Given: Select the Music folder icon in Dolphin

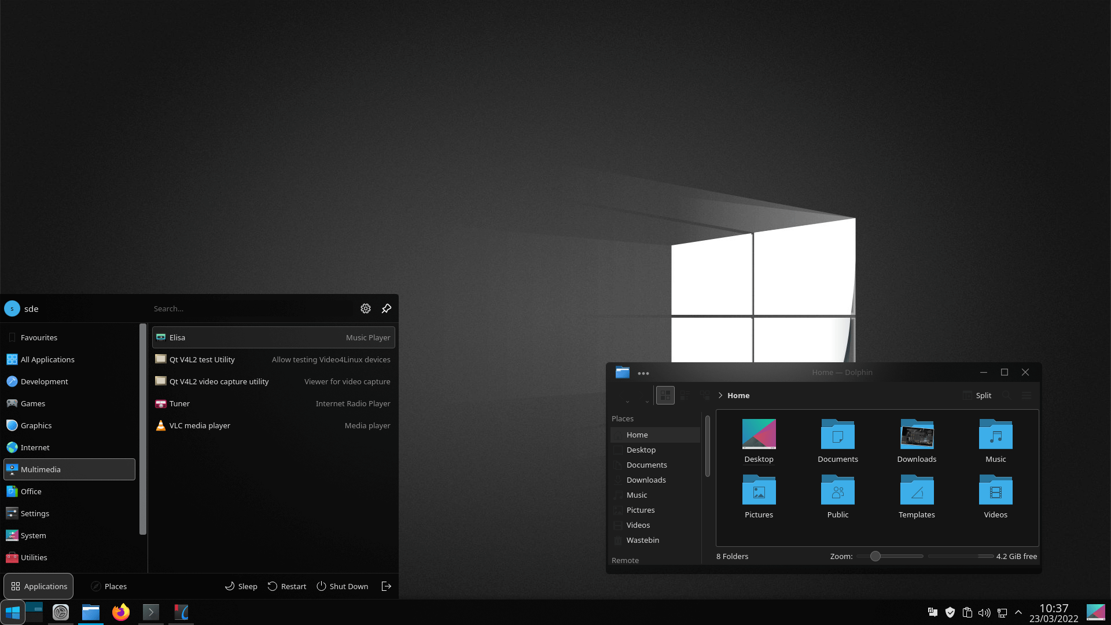Looking at the screenshot, I should coord(996,434).
